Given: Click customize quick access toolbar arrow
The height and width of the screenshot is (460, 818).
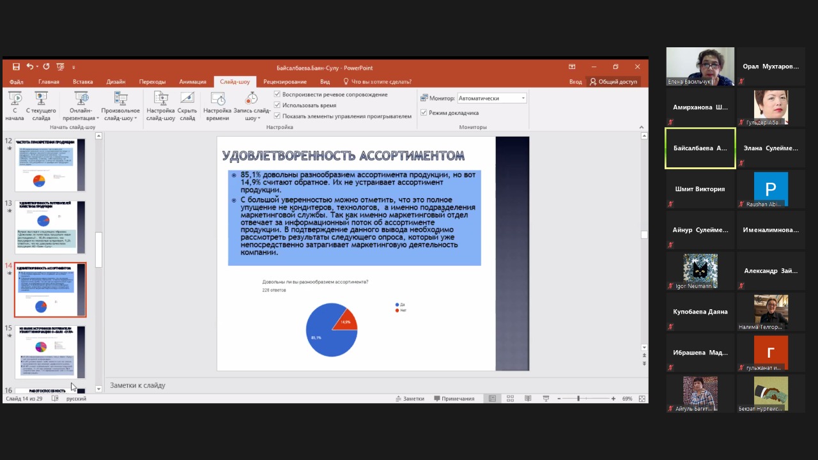Looking at the screenshot, I should tap(73, 67).
